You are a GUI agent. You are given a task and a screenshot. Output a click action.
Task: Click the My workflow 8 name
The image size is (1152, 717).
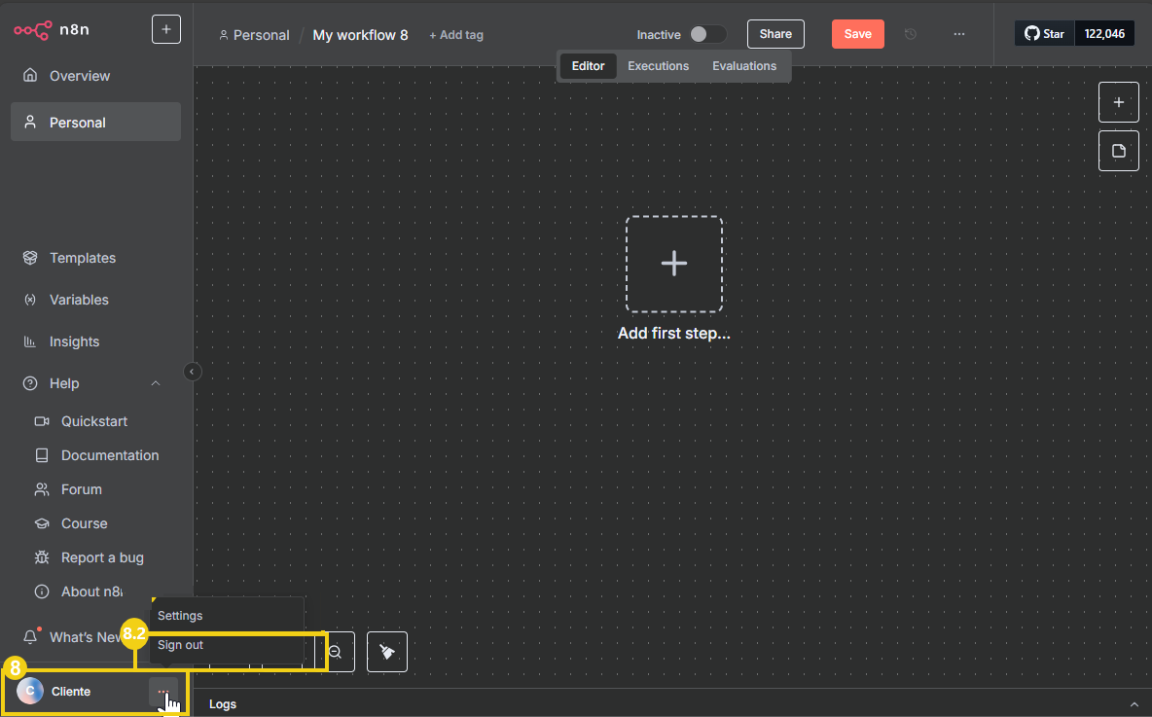[x=360, y=34]
